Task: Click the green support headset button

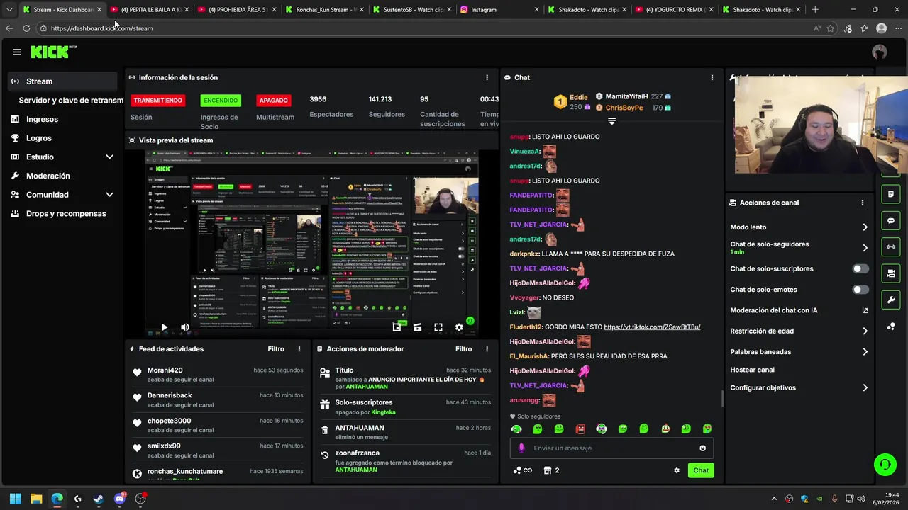Action: [885, 465]
